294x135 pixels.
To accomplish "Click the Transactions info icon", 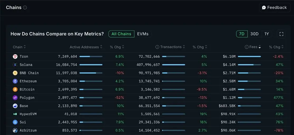I will (157, 47).
